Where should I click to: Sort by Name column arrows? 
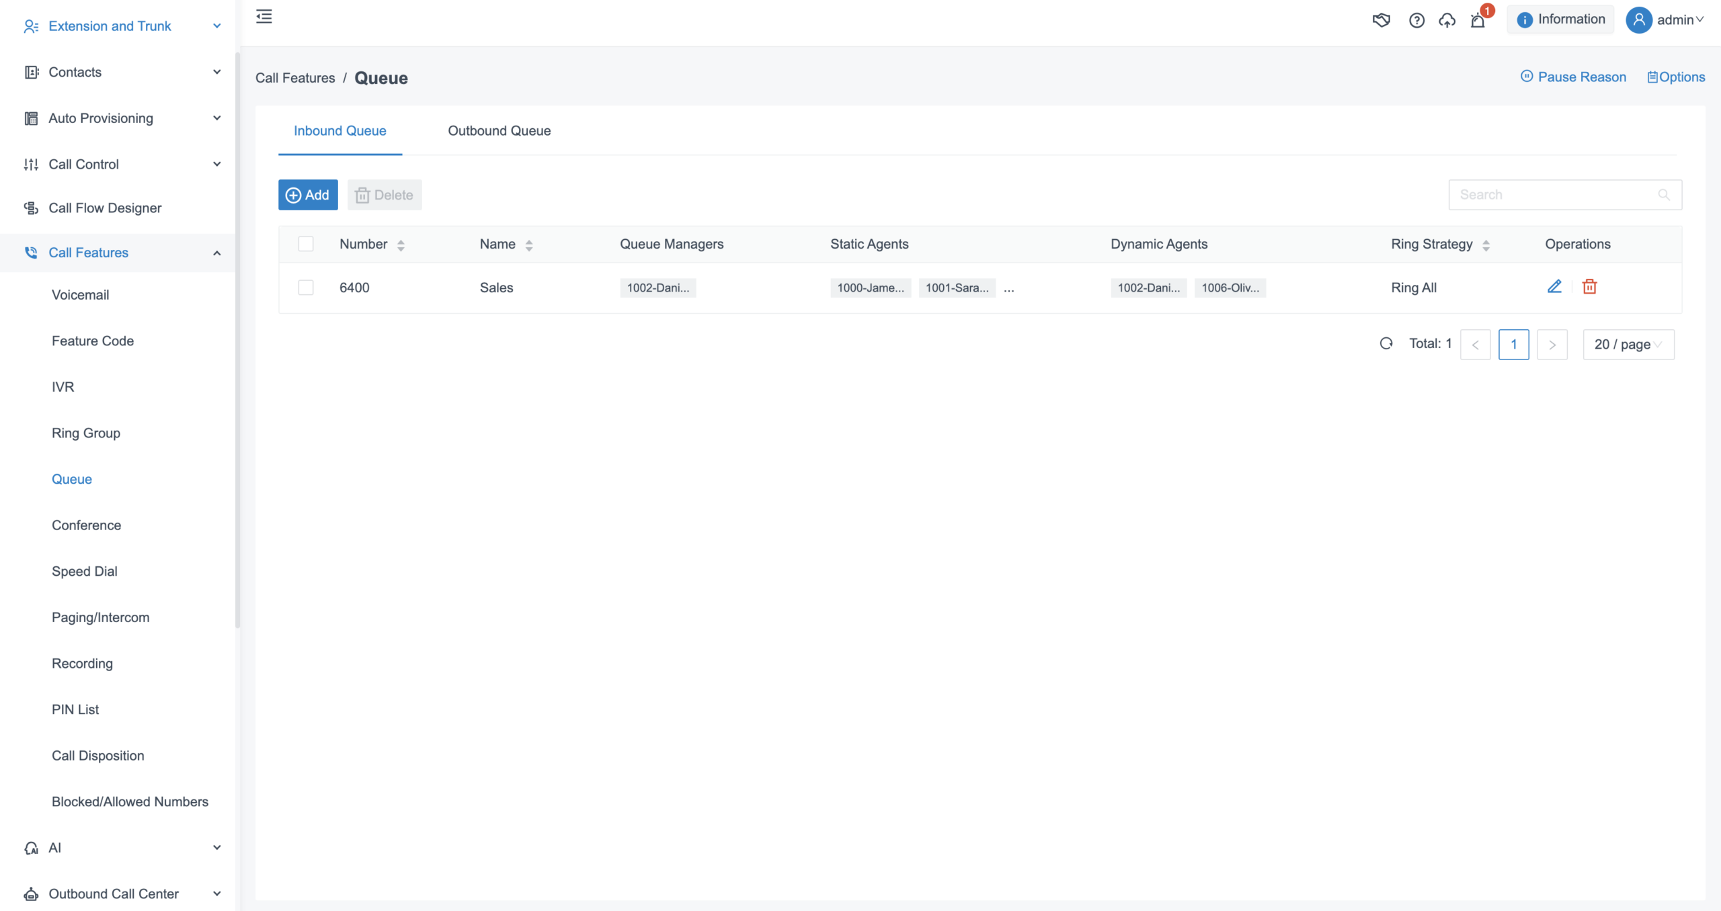click(x=529, y=245)
